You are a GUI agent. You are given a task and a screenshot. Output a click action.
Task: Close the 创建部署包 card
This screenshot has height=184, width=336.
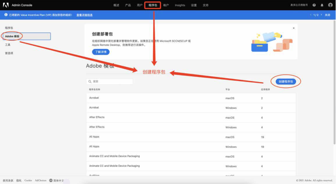(x=294, y=28)
